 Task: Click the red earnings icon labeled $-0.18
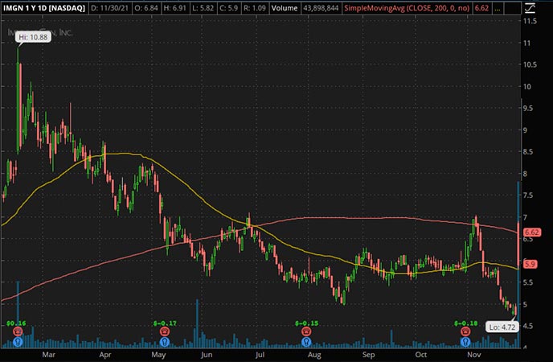pos(464,331)
